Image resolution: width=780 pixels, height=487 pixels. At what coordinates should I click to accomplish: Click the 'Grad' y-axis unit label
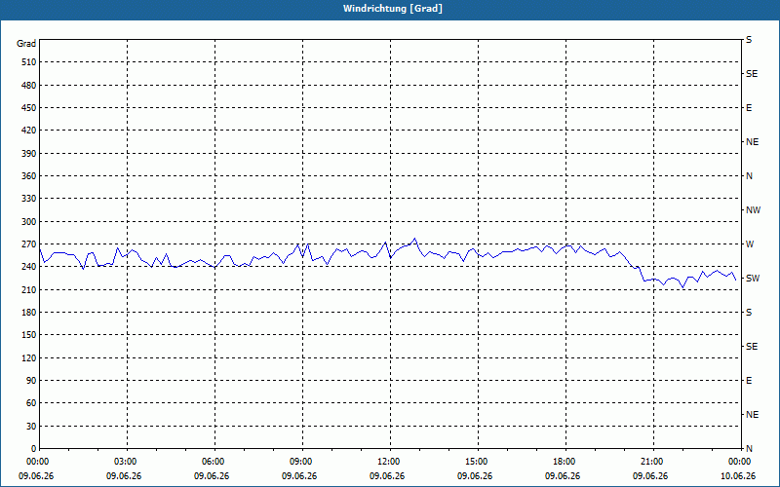[26, 44]
